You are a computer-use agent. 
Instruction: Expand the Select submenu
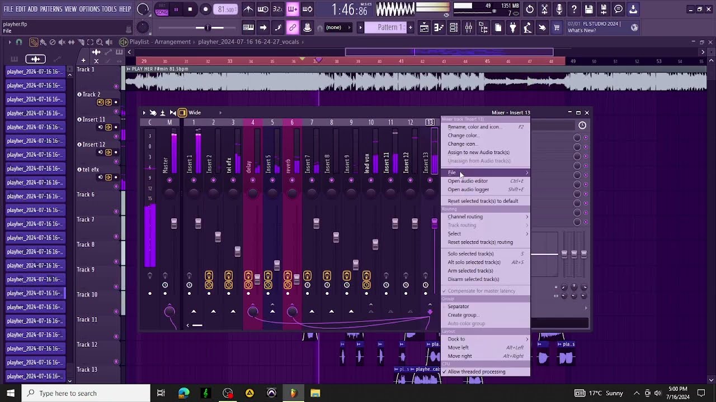(x=485, y=234)
